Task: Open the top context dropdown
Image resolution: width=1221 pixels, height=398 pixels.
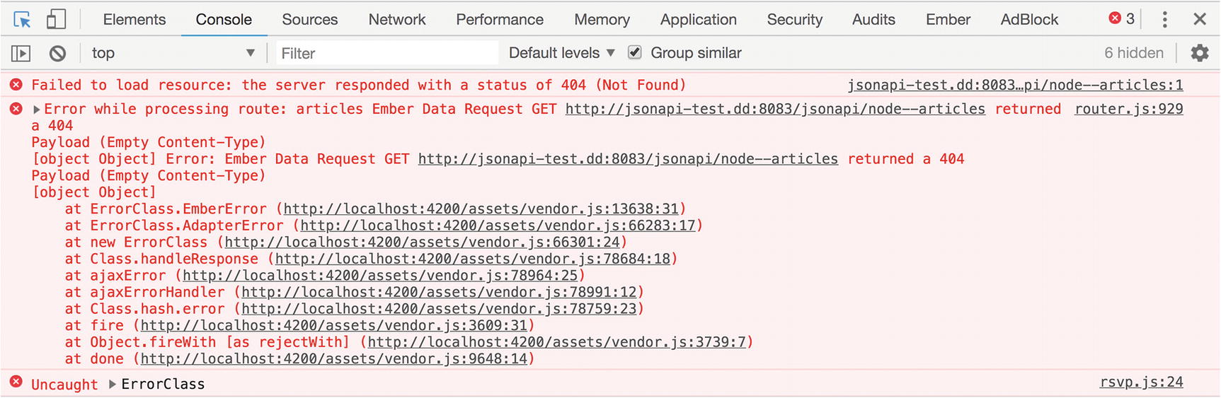Action: coord(173,53)
